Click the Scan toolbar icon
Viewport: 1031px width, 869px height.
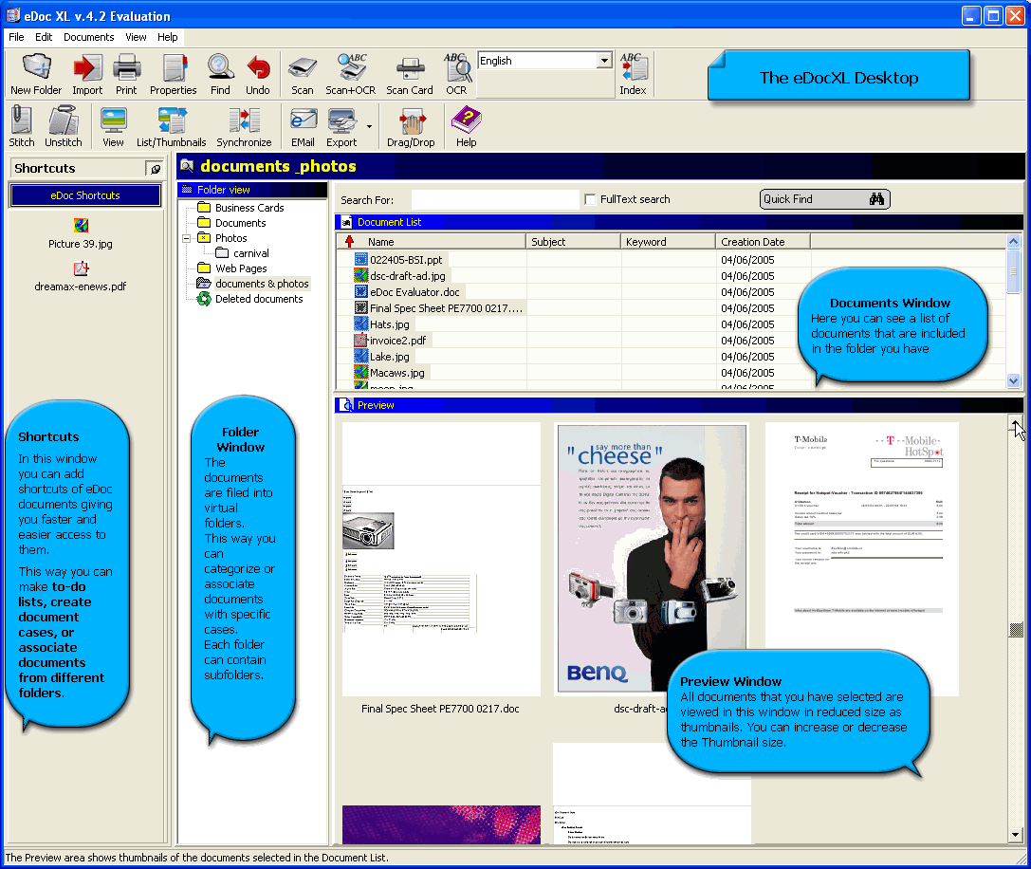click(x=303, y=75)
